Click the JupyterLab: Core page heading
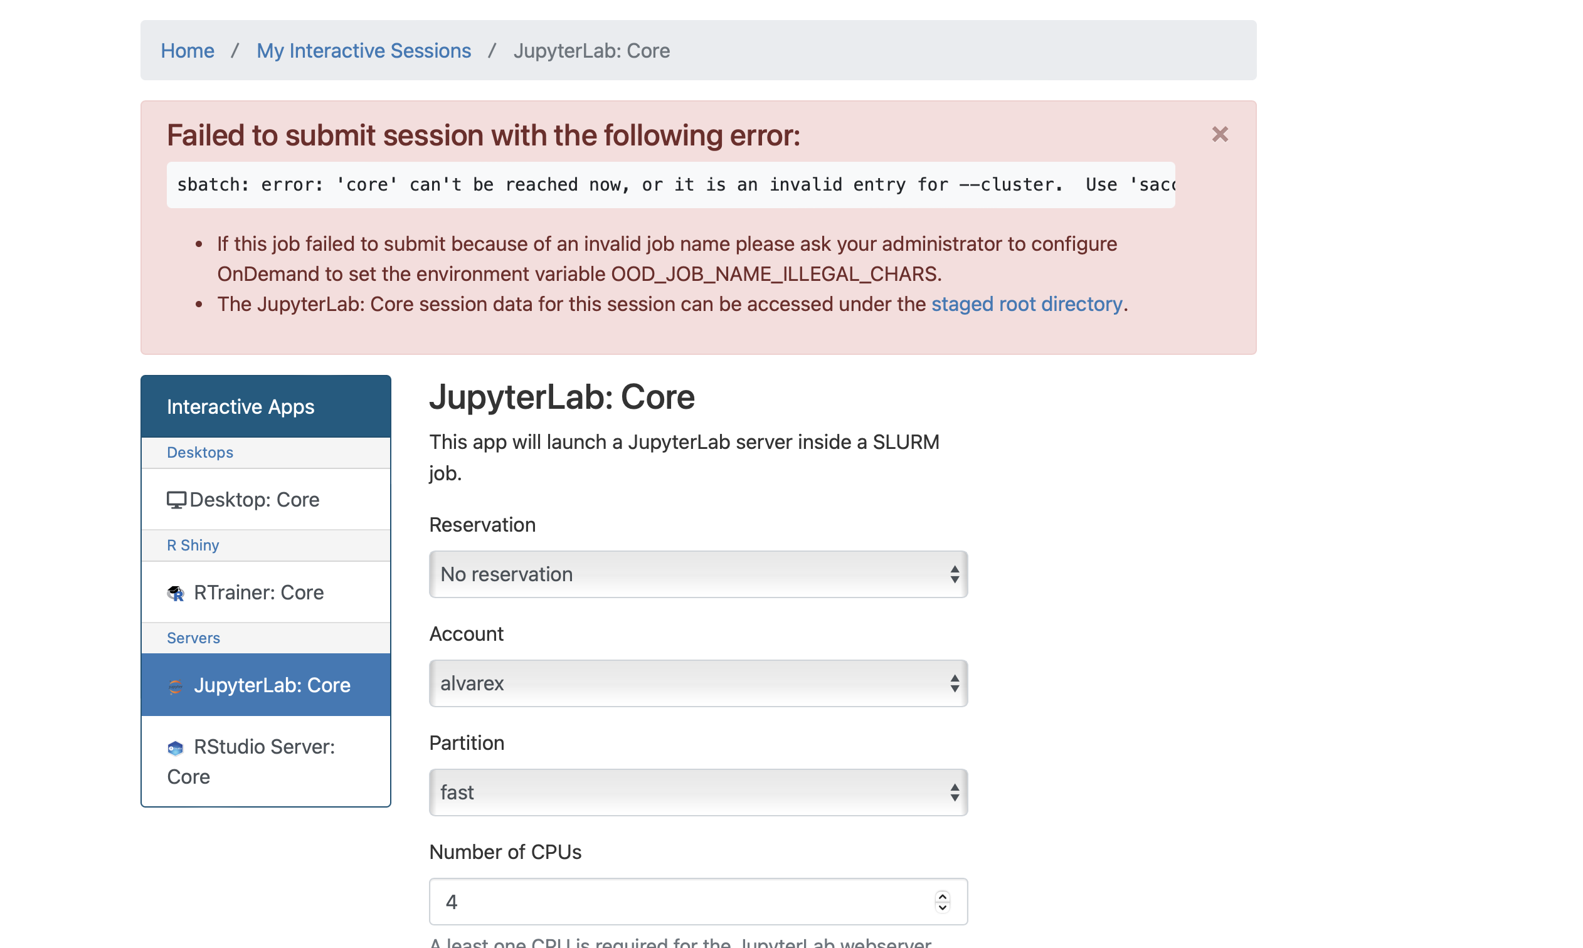 coord(561,397)
